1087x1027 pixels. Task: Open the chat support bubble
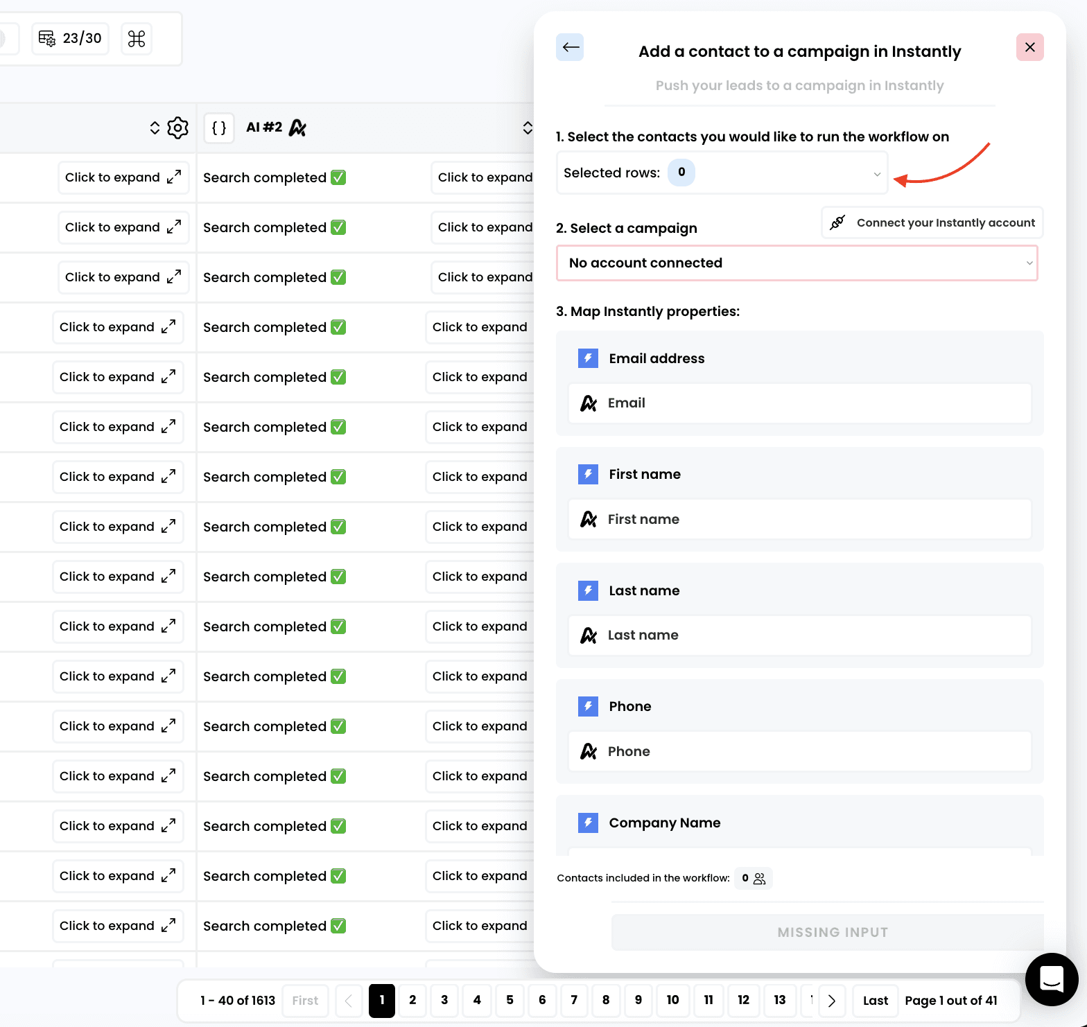pyautogui.click(x=1052, y=979)
